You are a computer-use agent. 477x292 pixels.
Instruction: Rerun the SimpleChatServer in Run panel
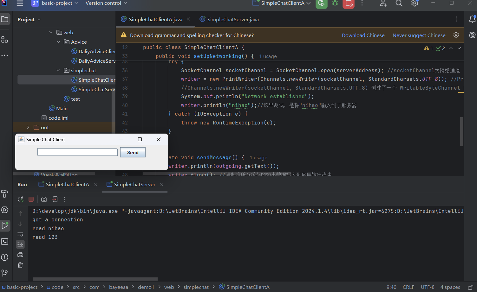click(21, 199)
